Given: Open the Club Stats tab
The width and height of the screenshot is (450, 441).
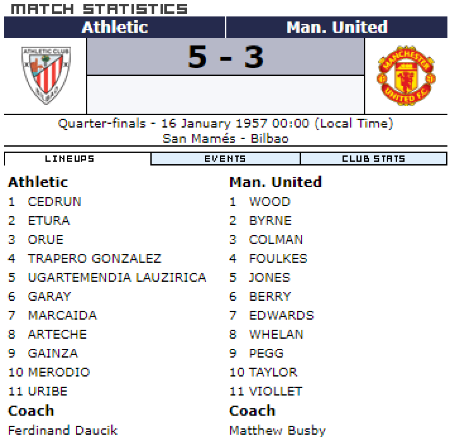Looking at the screenshot, I should (x=373, y=159).
